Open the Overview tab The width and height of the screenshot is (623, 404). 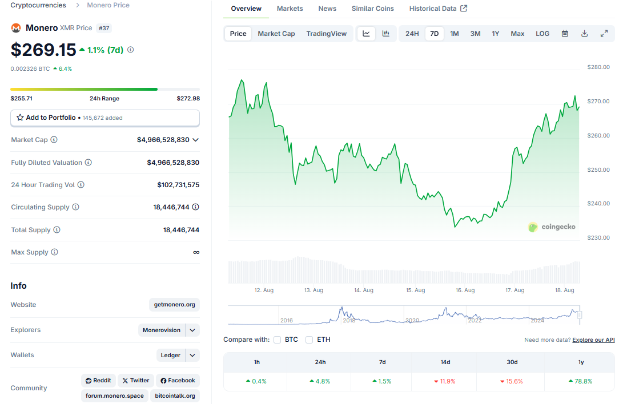coord(246,9)
